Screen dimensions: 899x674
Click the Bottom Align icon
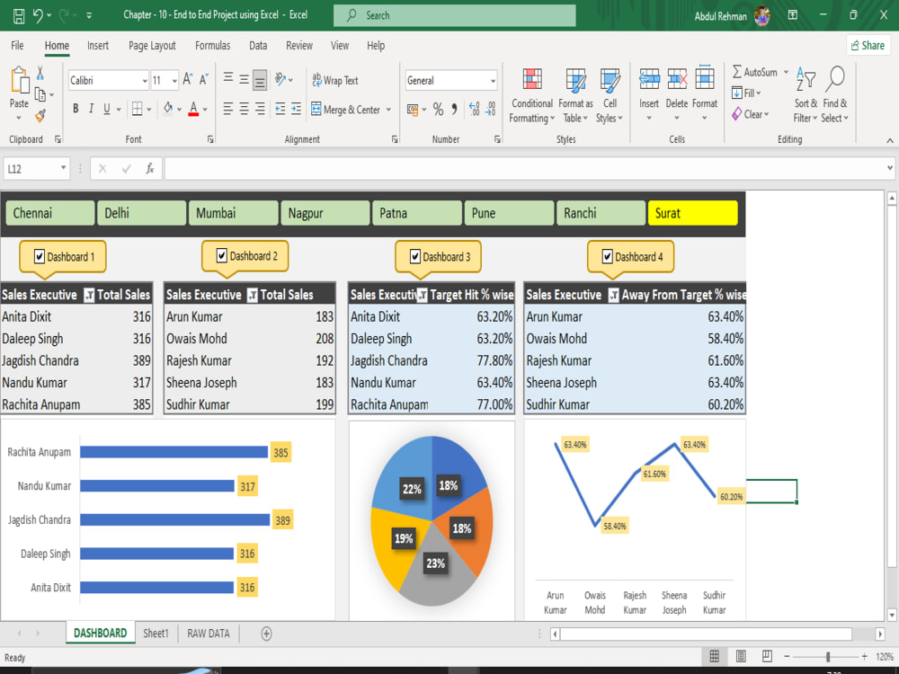pos(260,80)
